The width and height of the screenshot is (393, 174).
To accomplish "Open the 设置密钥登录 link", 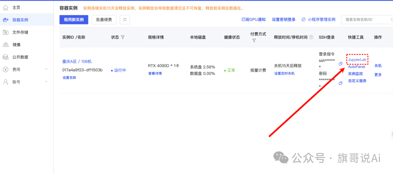I will click(x=284, y=20).
